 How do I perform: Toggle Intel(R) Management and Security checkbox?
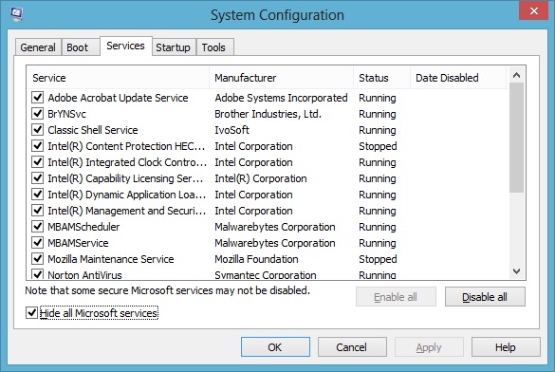[38, 211]
